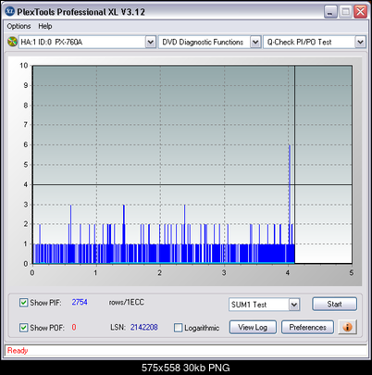This screenshot has height=375, width=372.
Task: Open the Options menu
Action: tap(19, 26)
